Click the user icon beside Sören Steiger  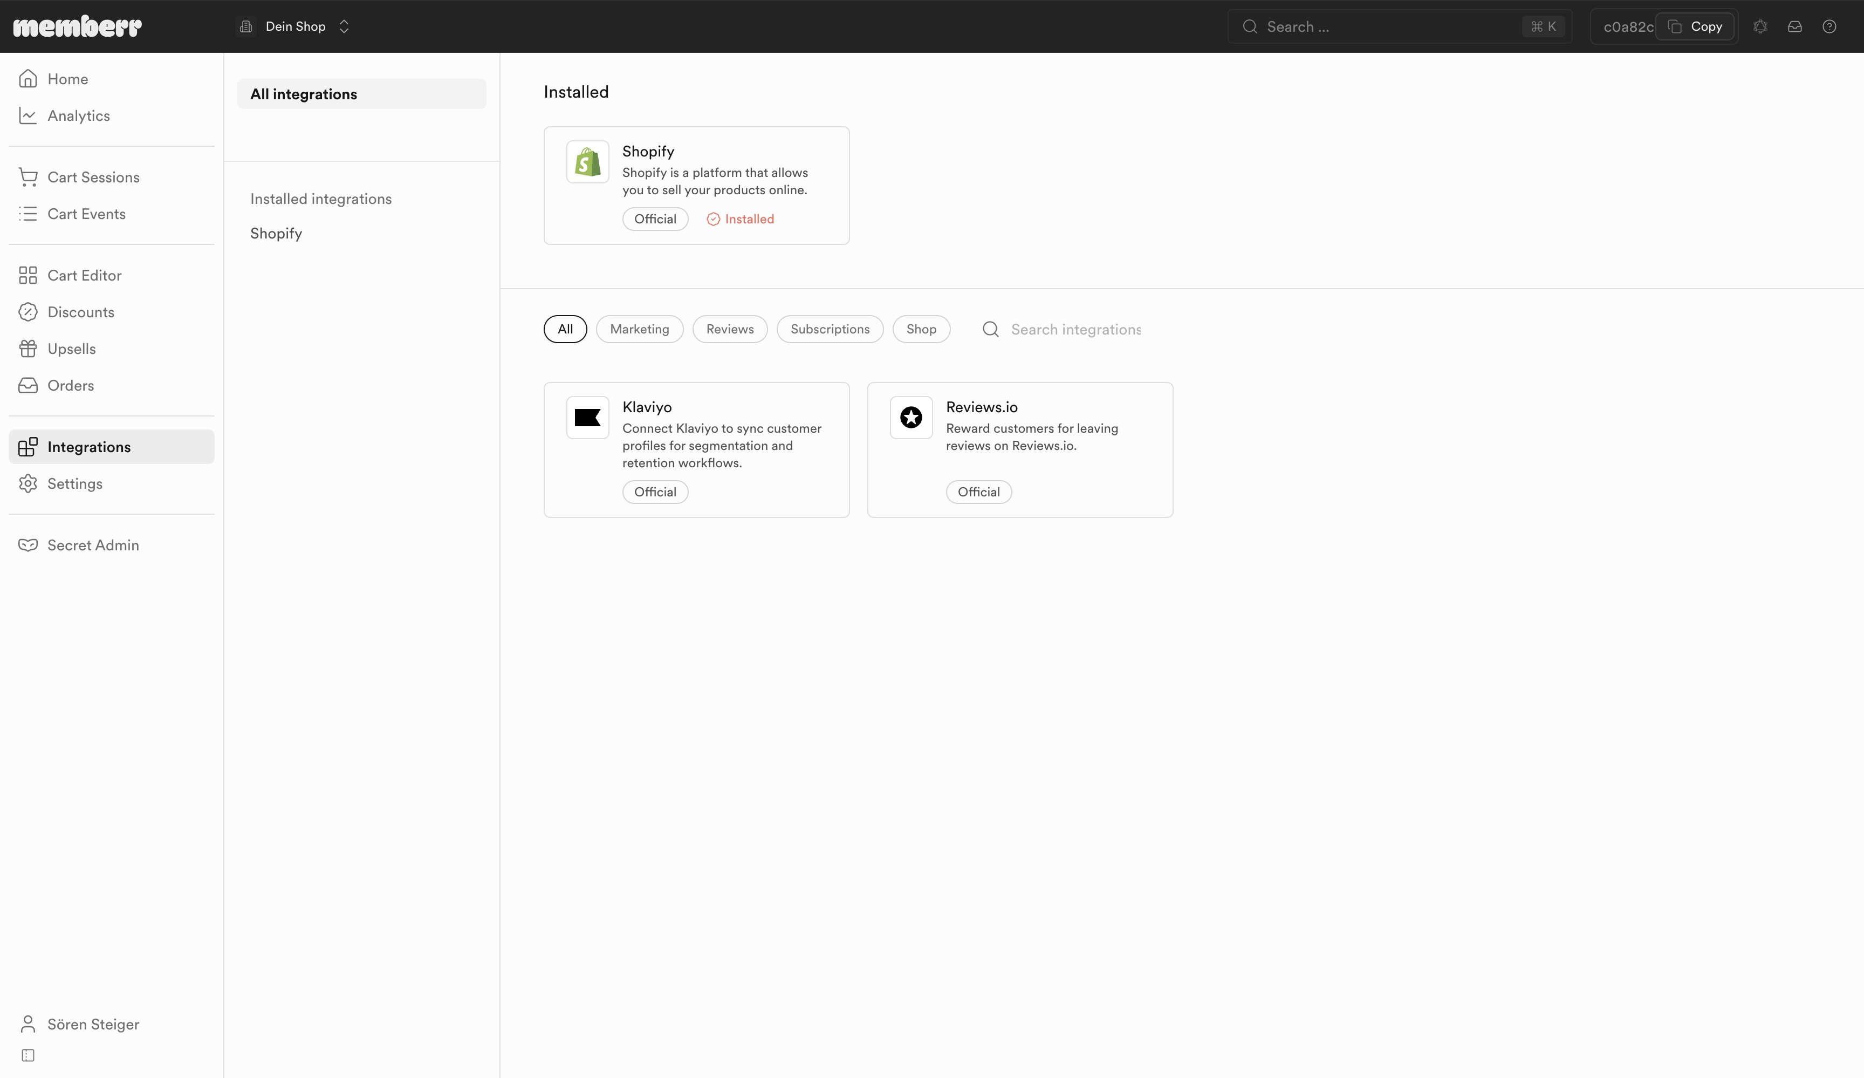pos(28,1024)
